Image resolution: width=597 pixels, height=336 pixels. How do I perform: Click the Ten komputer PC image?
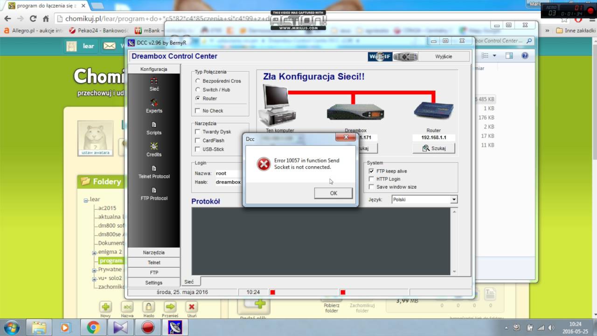(277, 105)
